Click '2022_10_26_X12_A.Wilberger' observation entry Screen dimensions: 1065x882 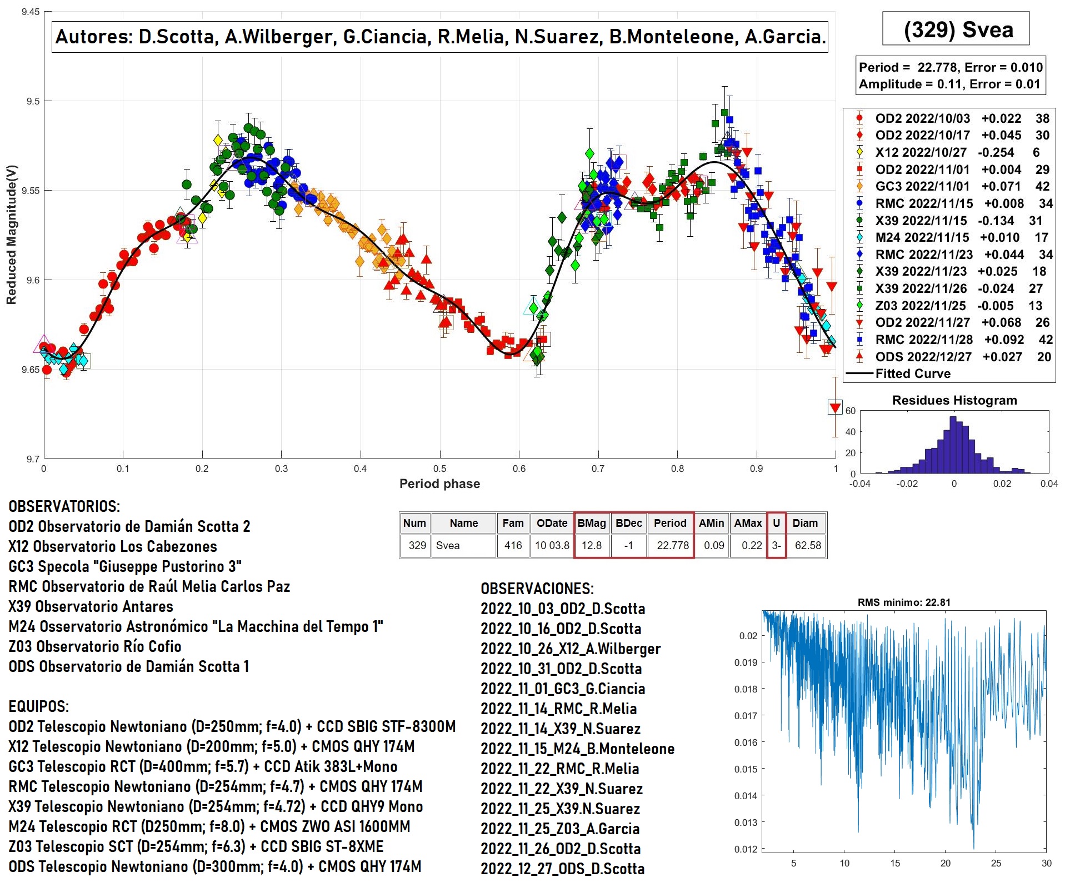pyautogui.click(x=571, y=649)
